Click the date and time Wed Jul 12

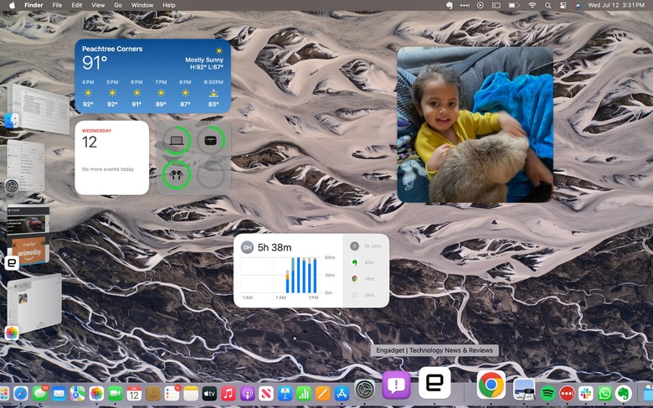coord(616,5)
